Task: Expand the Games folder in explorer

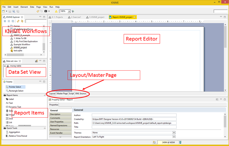Action: [8, 26]
